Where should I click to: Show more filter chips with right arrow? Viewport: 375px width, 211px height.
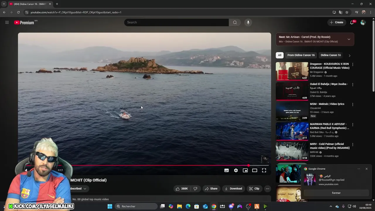[349, 55]
